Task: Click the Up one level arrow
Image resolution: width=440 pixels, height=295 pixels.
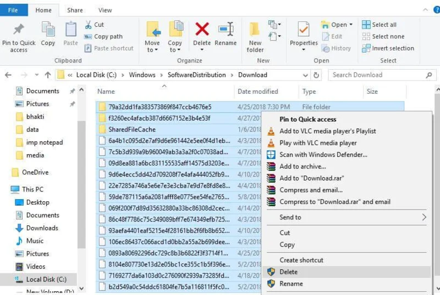Action: 48,75
